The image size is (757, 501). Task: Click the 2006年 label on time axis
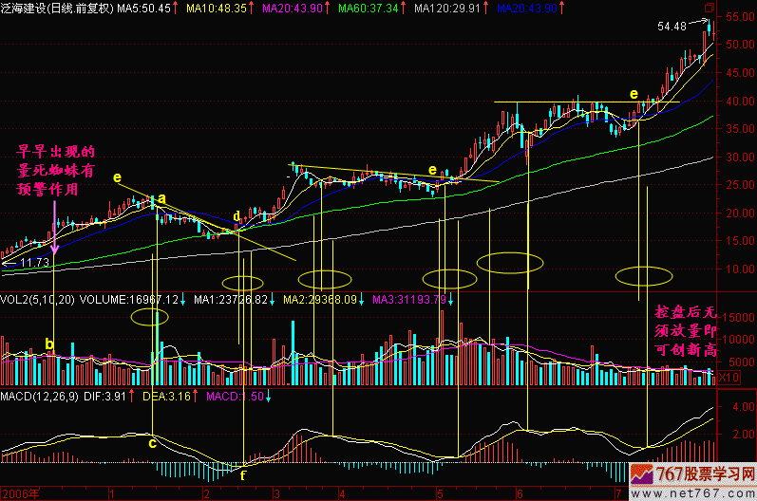tap(20, 493)
